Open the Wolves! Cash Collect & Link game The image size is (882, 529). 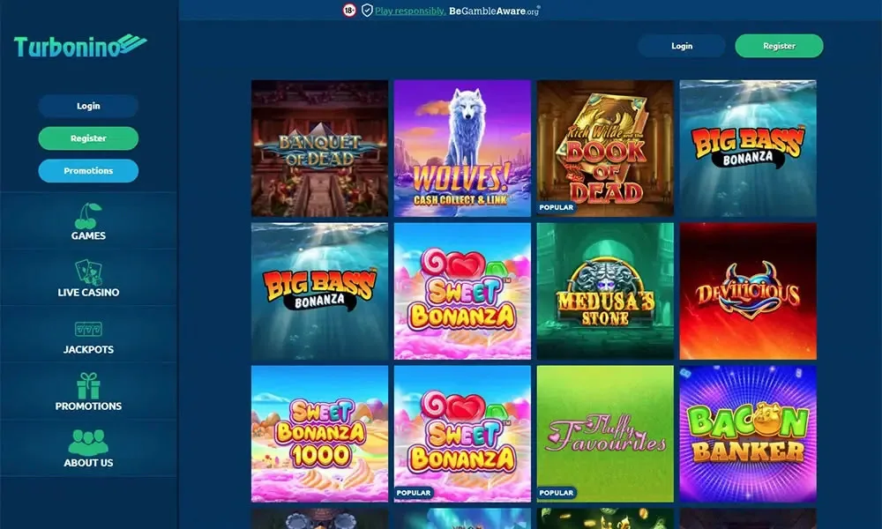(462, 148)
